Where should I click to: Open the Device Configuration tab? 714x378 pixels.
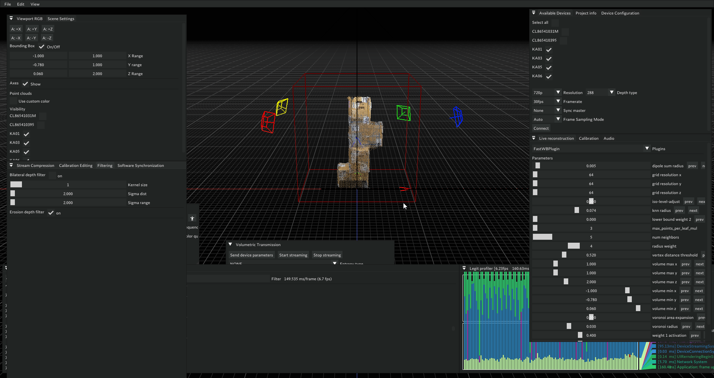620,13
